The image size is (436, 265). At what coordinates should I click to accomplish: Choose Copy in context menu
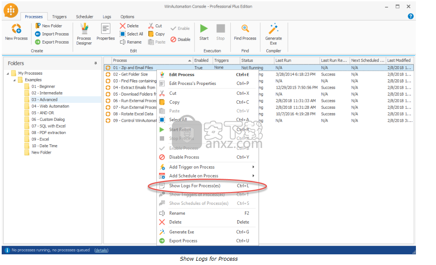click(x=208, y=102)
